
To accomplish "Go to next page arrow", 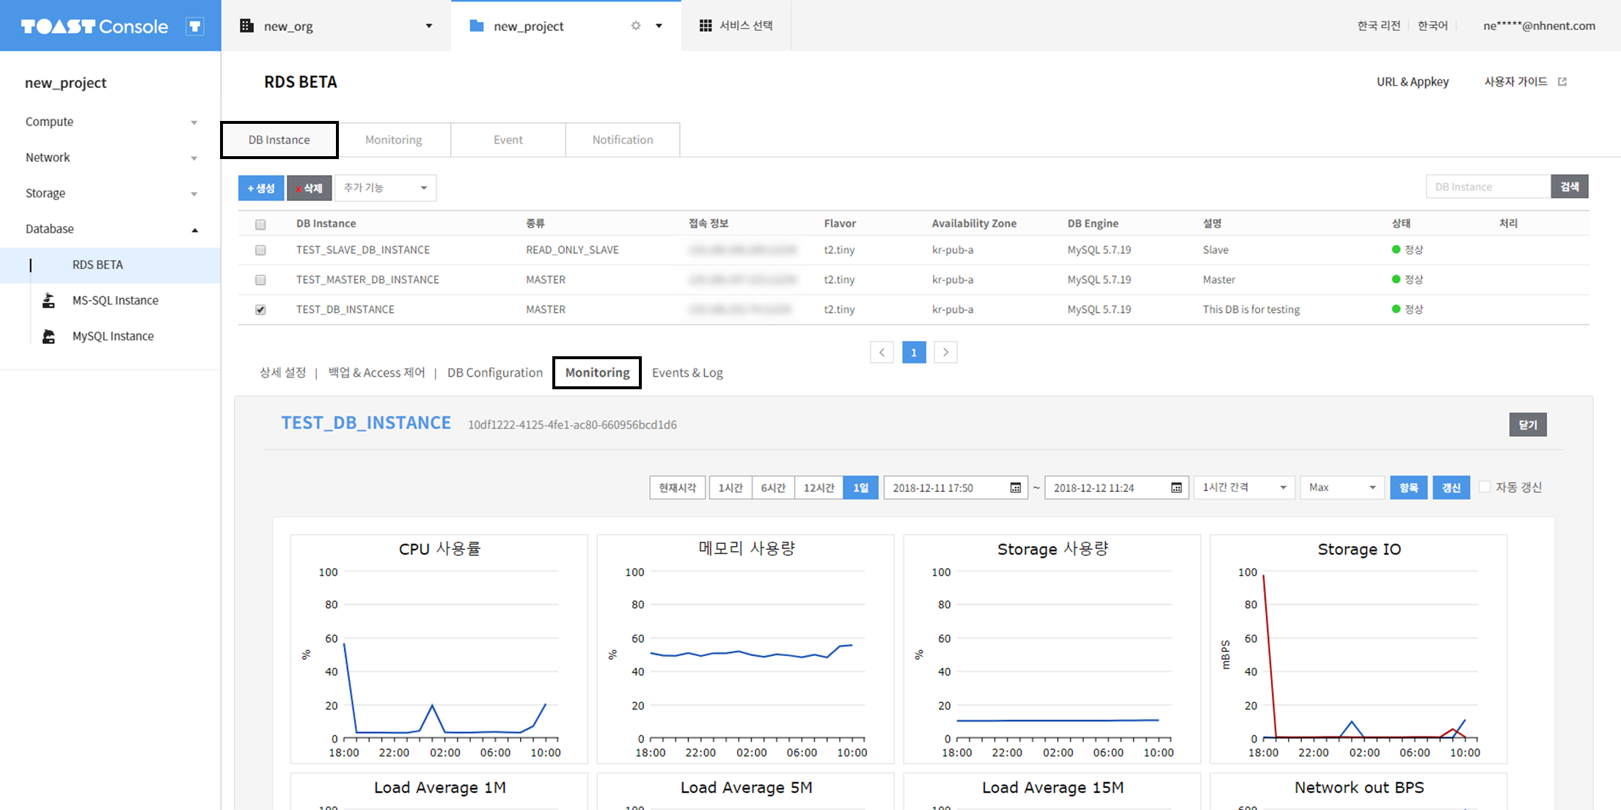I will point(945,353).
